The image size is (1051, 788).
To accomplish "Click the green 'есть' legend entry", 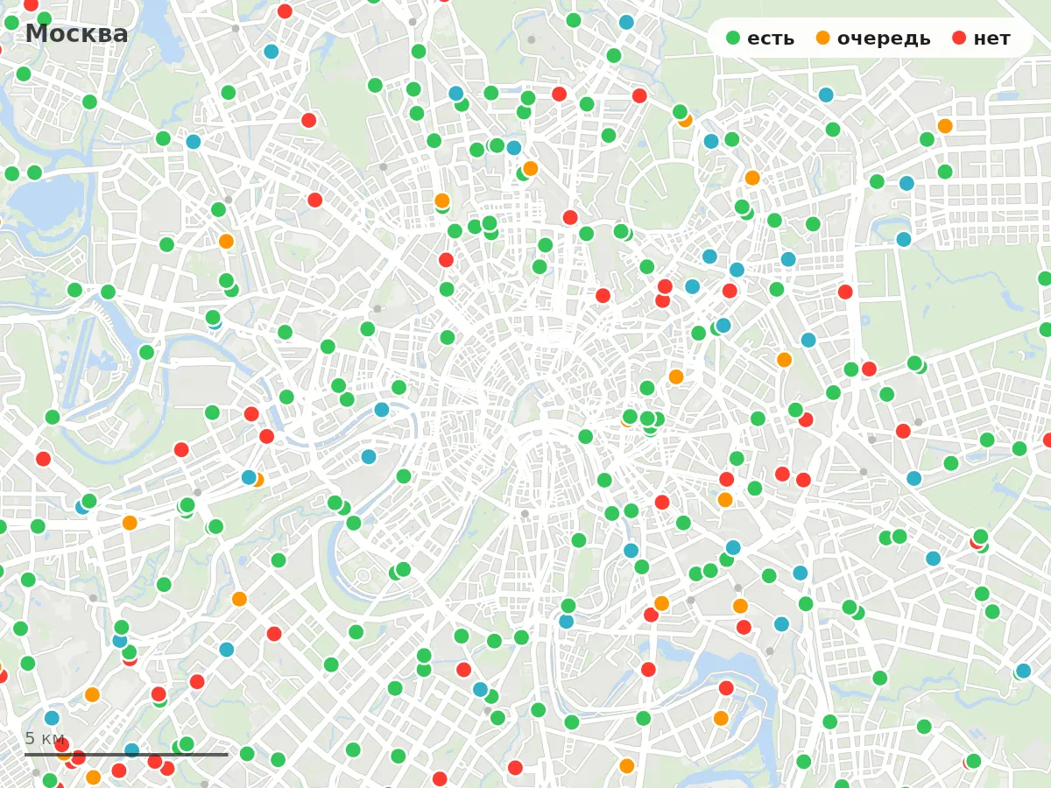I will pos(760,39).
